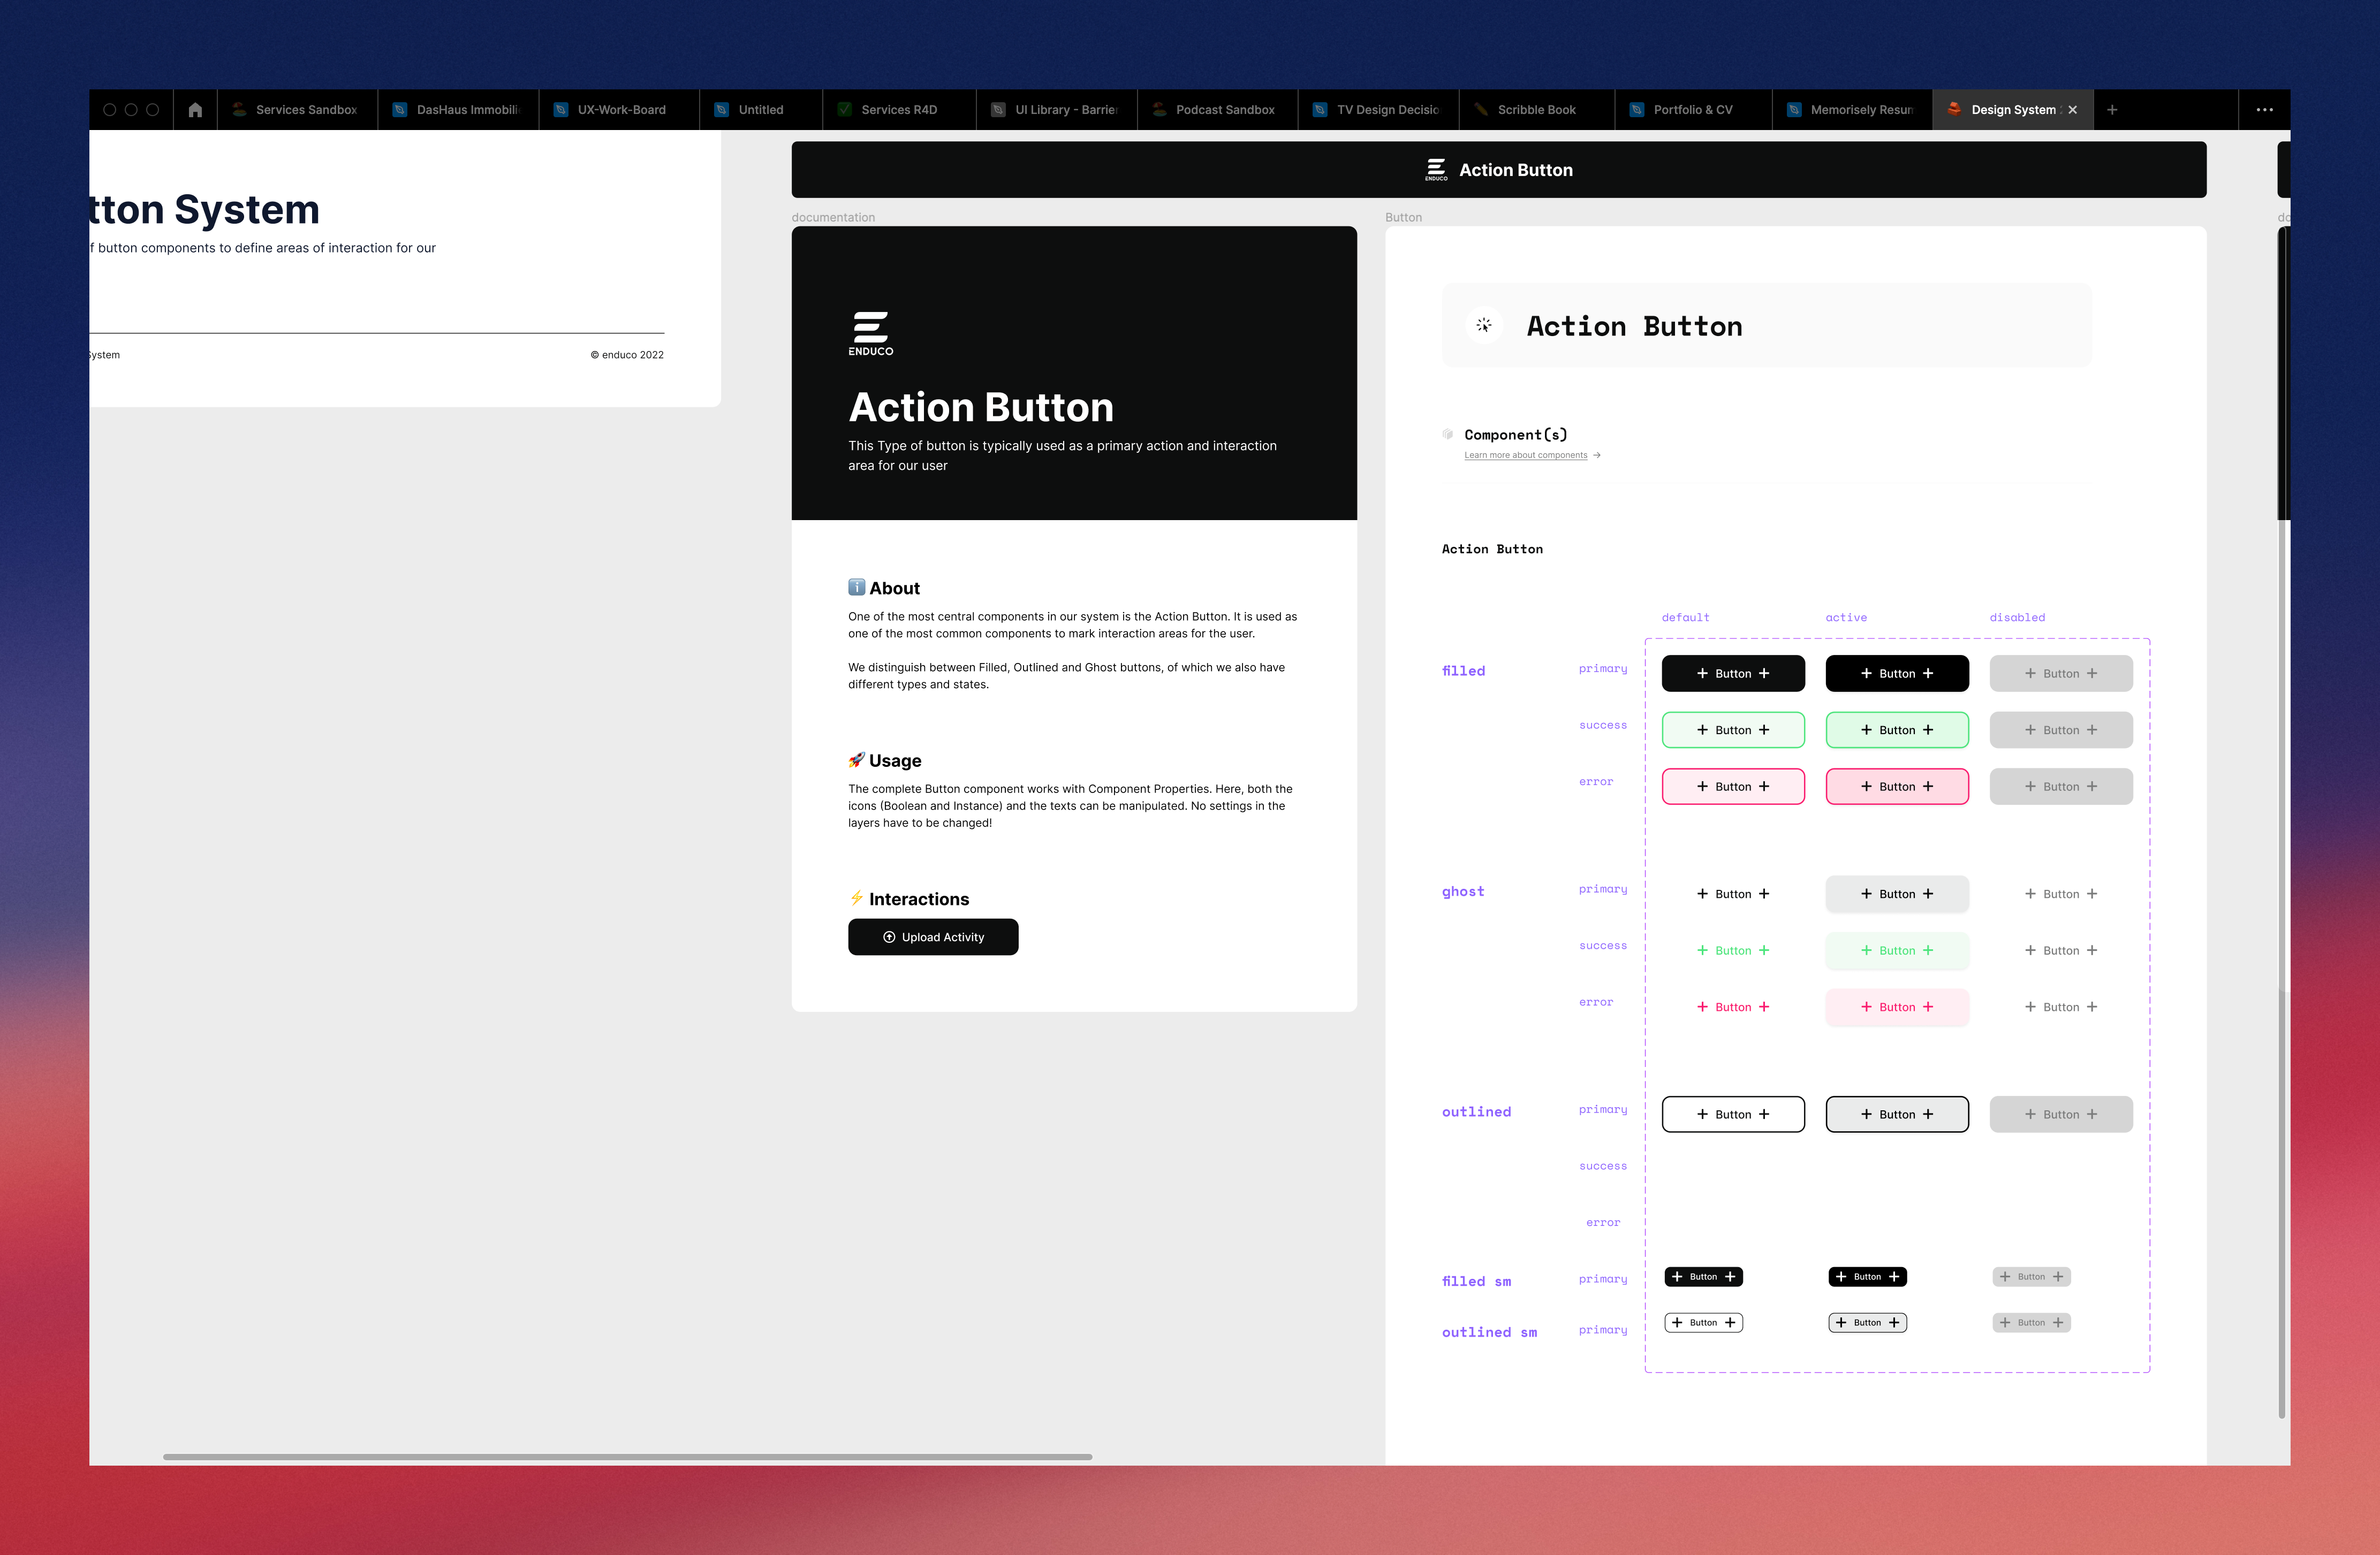Open Learn more about components link
The height and width of the screenshot is (1555, 2380).
point(1525,456)
